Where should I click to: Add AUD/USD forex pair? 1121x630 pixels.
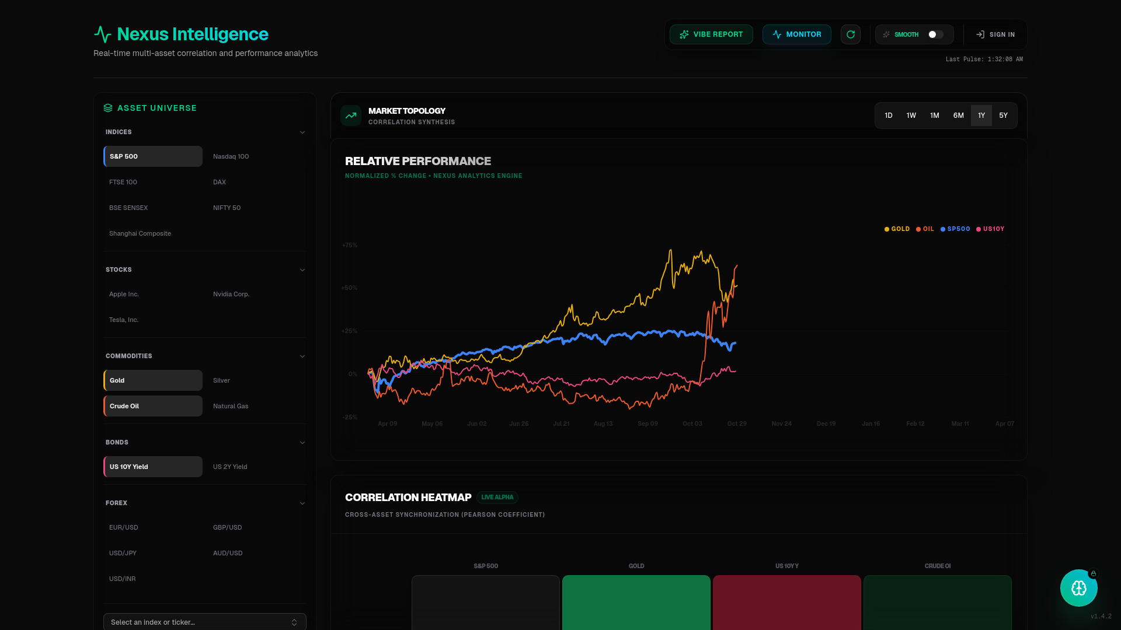257,553
